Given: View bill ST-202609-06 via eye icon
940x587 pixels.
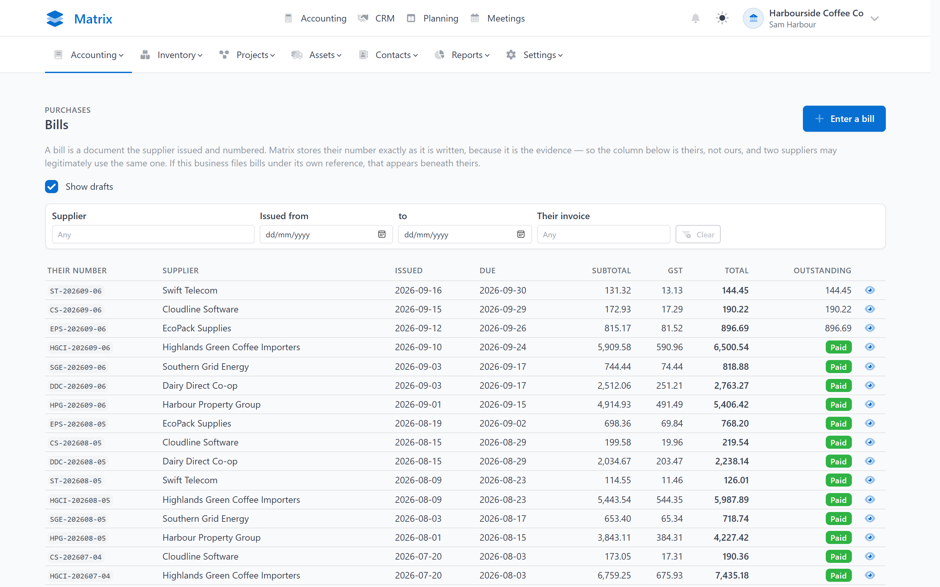Looking at the screenshot, I should pos(870,290).
